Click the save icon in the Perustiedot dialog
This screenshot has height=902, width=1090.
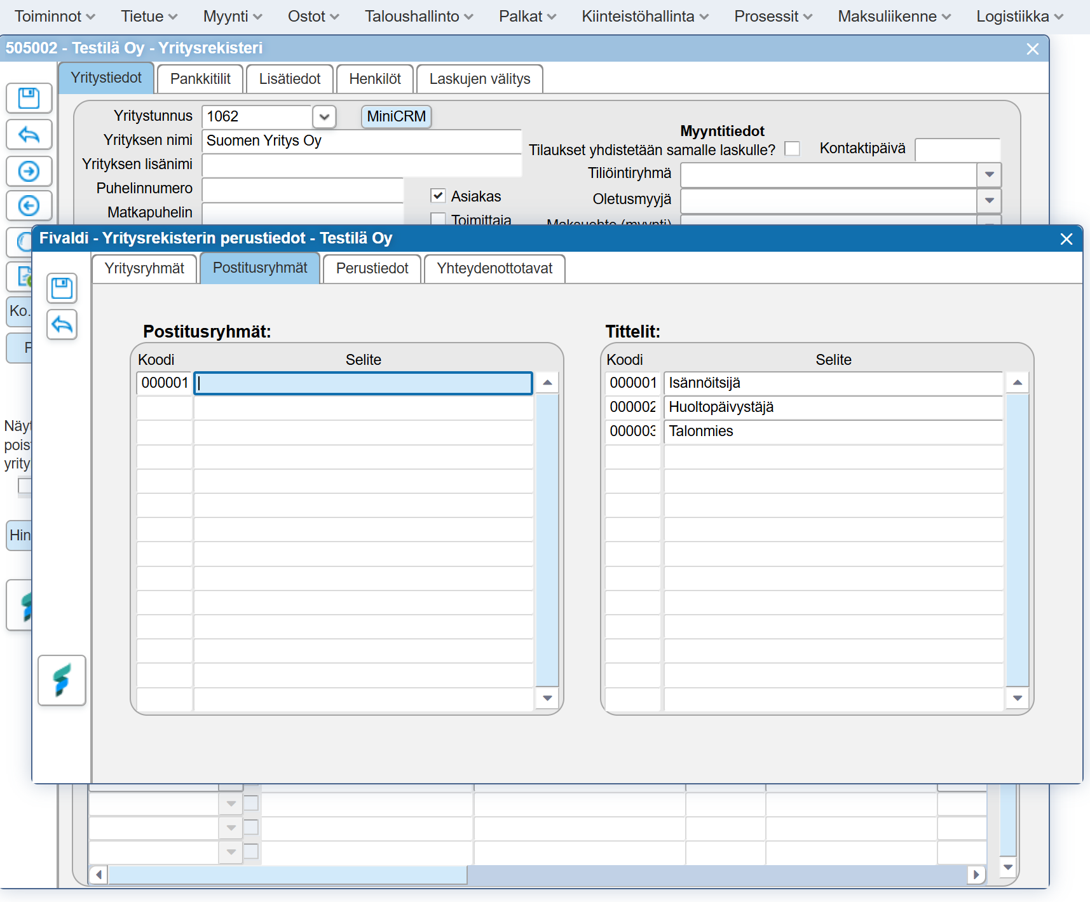click(62, 289)
